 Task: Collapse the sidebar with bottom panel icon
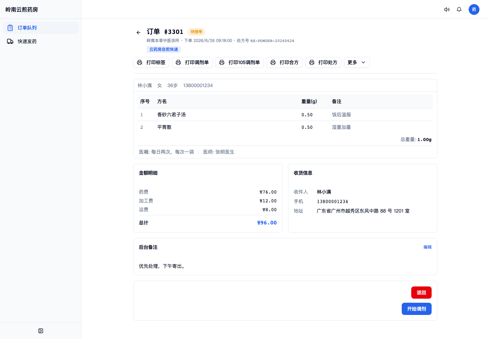[x=41, y=331]
